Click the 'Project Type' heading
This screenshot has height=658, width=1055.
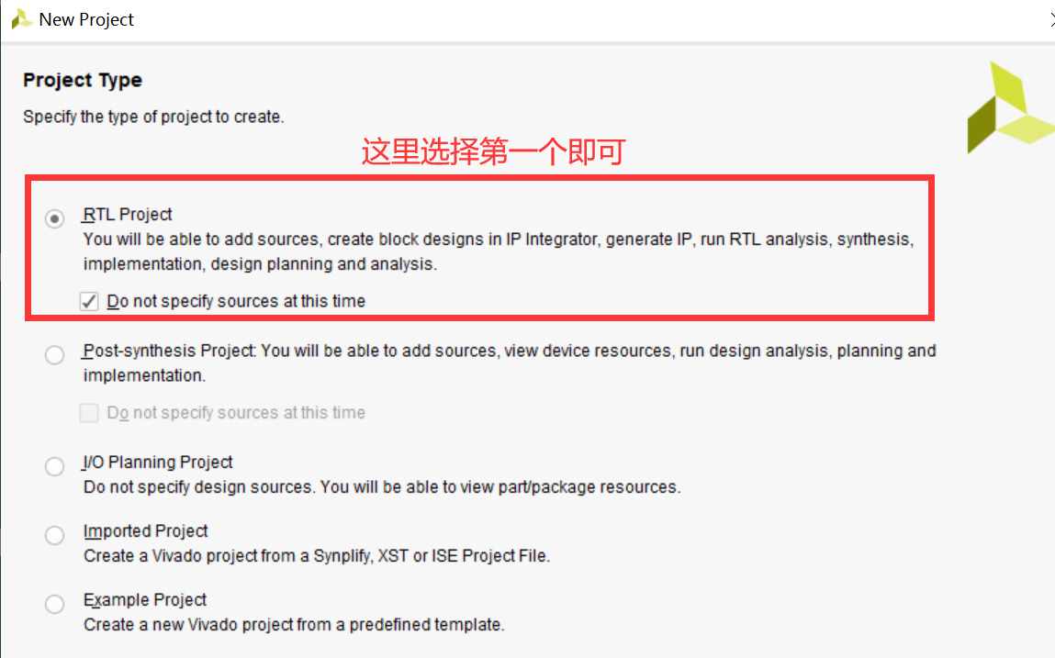pyautogui.click(x=83, y=81)
